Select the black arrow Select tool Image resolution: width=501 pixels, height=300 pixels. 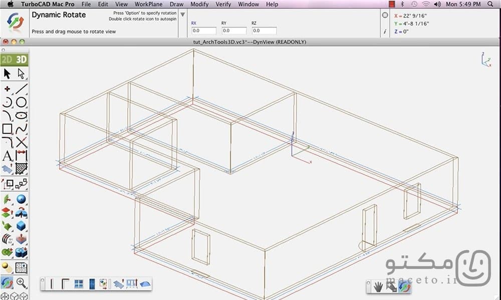7,73
